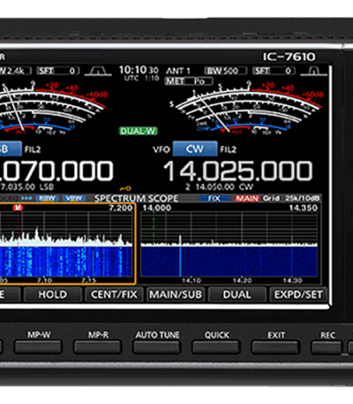Image resolution: width=353 pixels, height=404 pixels.
Task: Tap the blue CW mode indicator
Action: [x=195, y=149]
